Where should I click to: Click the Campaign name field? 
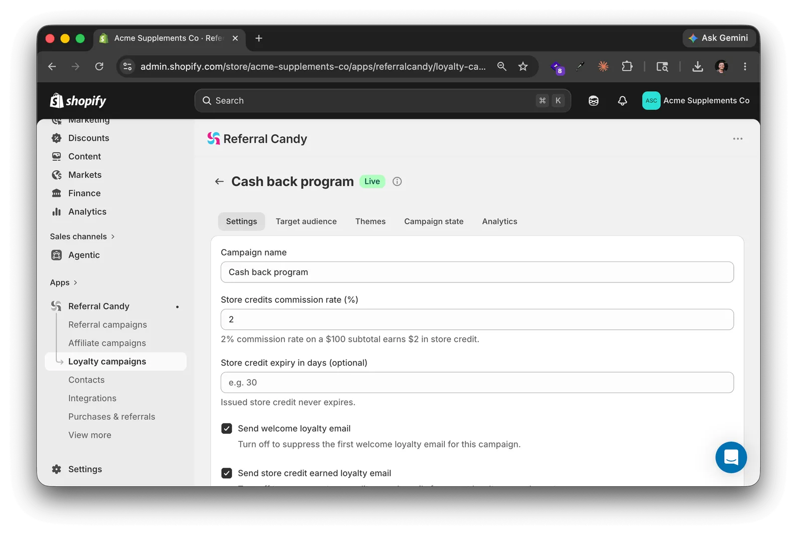click(x=477, y=272)
